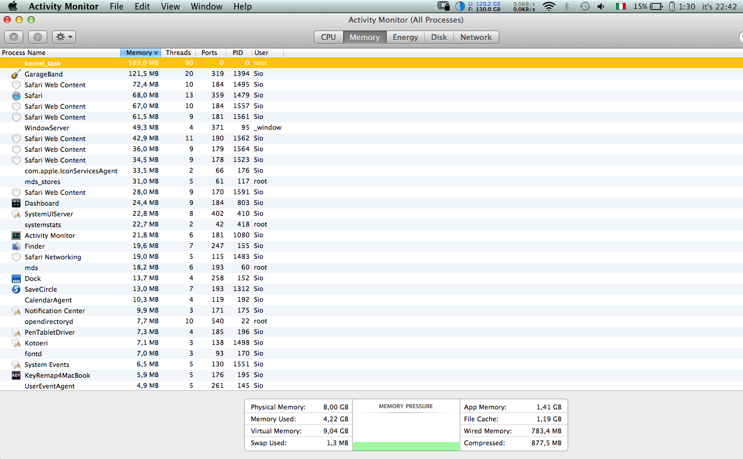Open the Apple menu
This screenshot has width=743, height=459.
13,7
